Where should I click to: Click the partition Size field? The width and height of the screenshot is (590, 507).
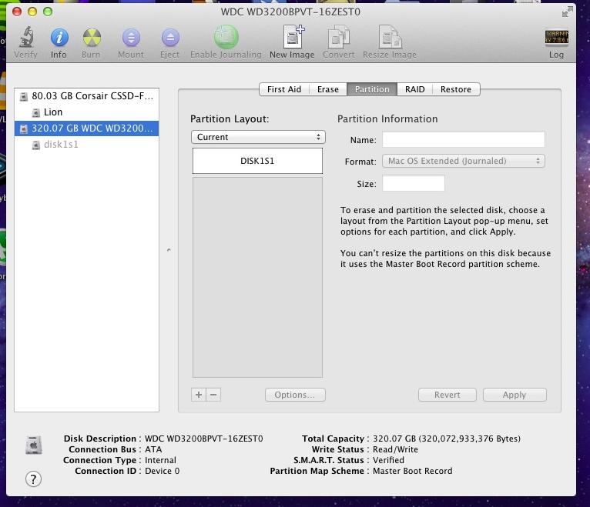pos(413,183)
